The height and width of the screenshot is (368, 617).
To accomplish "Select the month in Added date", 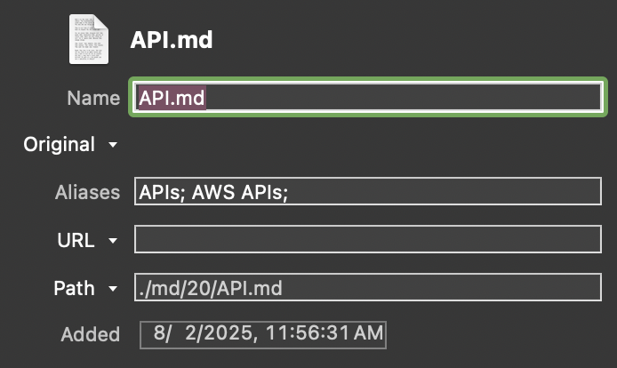I will [x=160, y=335].
